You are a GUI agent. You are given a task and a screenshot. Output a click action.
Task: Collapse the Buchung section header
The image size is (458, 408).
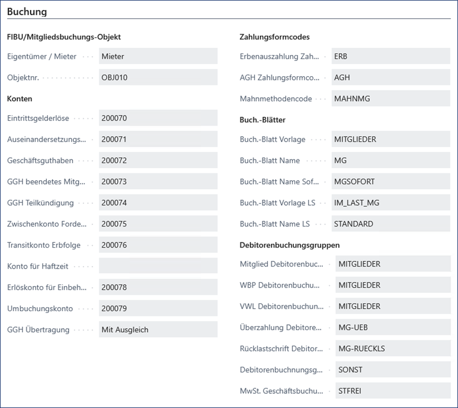coord(27,12)
